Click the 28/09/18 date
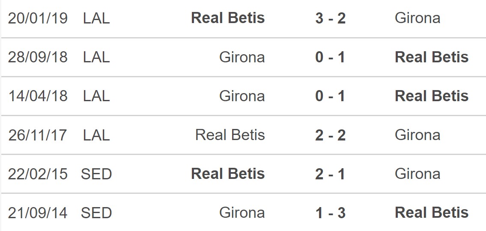The width and height of the screenshot is (486, 231). click(x=38, y=57)
